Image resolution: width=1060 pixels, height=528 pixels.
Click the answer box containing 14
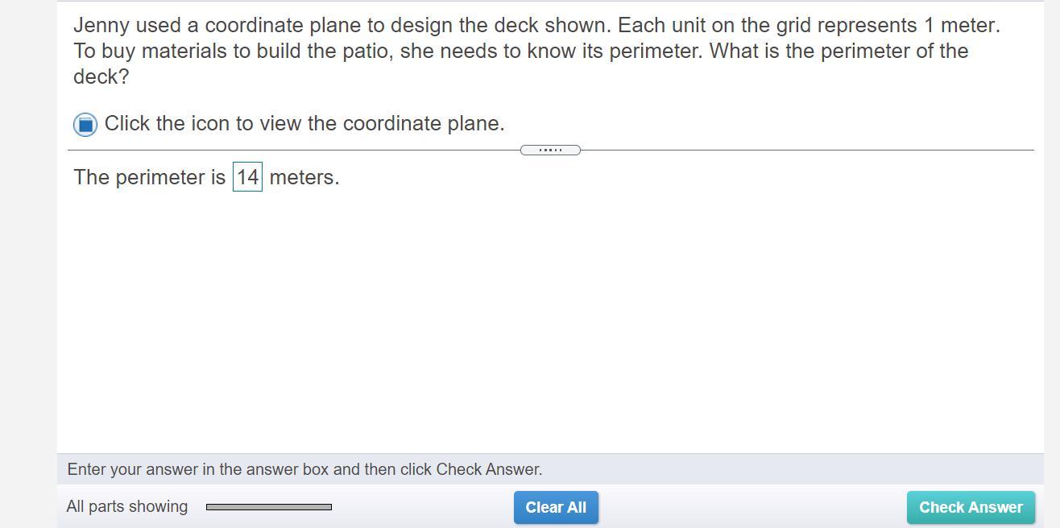pyautogui.click(x=247, y=177)
